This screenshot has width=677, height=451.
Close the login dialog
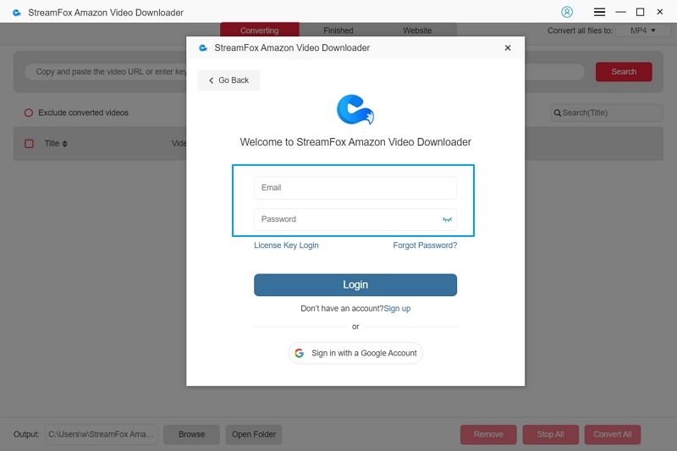(x=508, y=48)
